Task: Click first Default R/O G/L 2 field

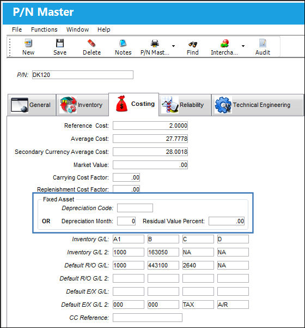Action: pyautogui.click(x=129, y=278)
